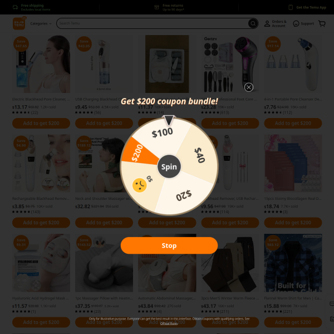This screenshot has height=334, width=334.
Task: Click the Get the Temu App phone icon
Action: tap(291, 7)
